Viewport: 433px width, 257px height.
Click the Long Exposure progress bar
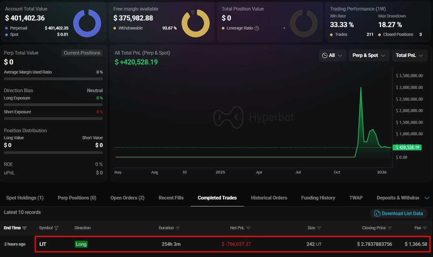click(53, 105)
